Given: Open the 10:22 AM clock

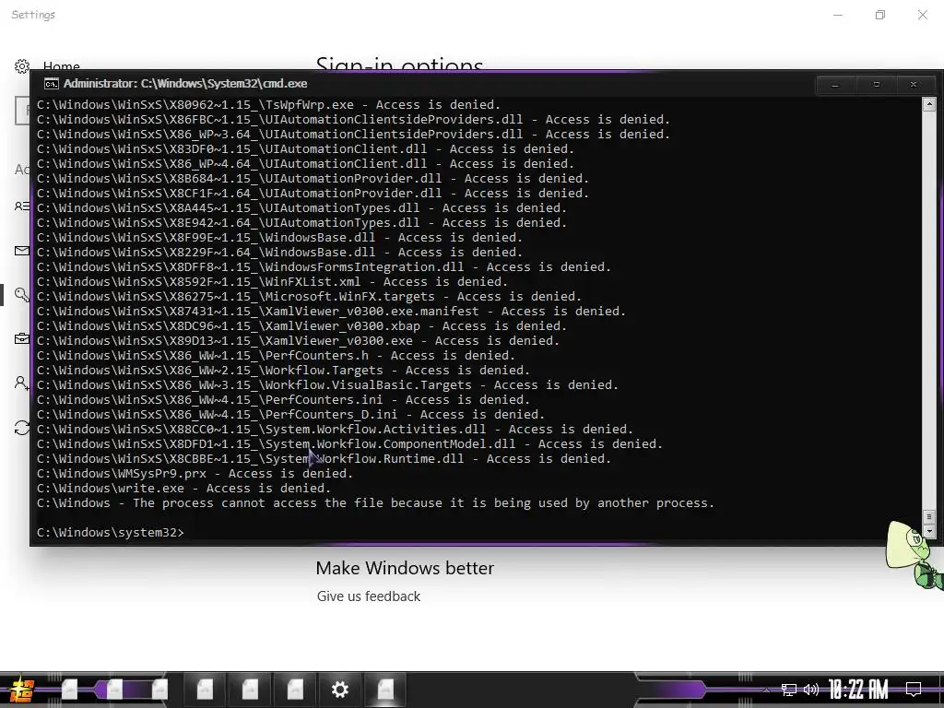Looking at the screenshot, I should click(858, 690).
